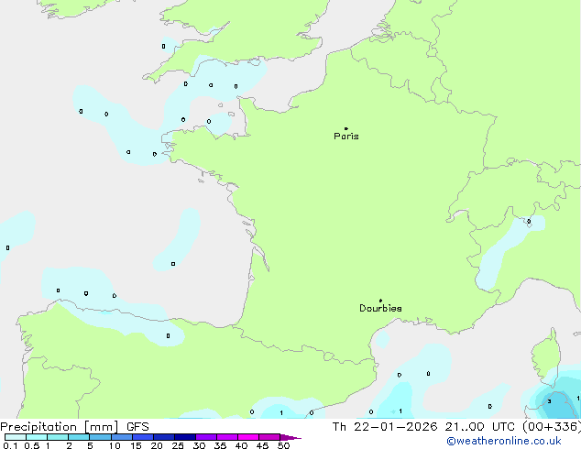Pick the 20–25 mm legend swatch

[x=164, y=437]
